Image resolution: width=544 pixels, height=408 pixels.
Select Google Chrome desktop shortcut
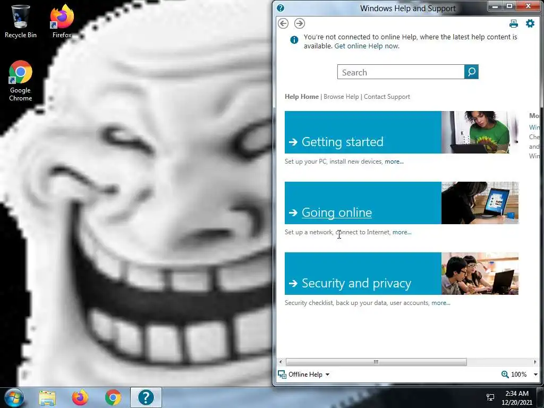pyautogui.click(x=21, y=81)
